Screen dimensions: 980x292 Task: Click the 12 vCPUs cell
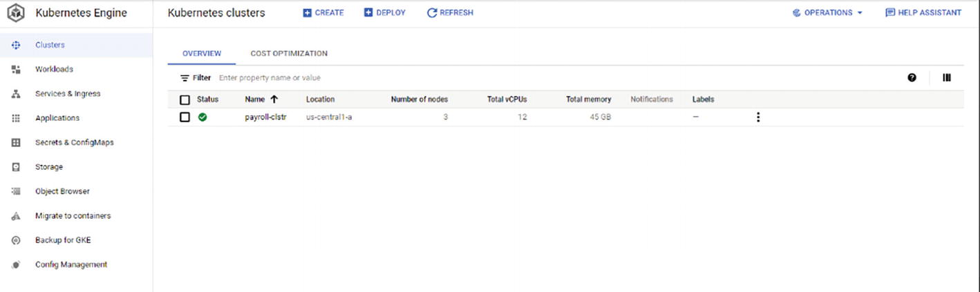[522, 117]
